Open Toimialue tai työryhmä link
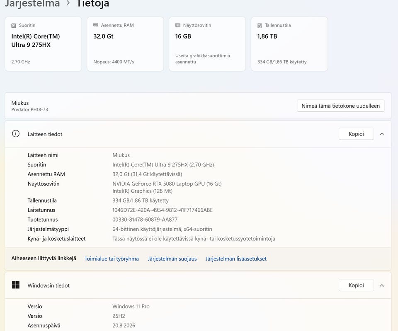The image size is (398, 331). pos(112,259)
